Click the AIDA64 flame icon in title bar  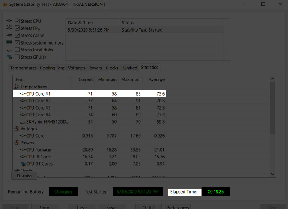tap(5, 4)
